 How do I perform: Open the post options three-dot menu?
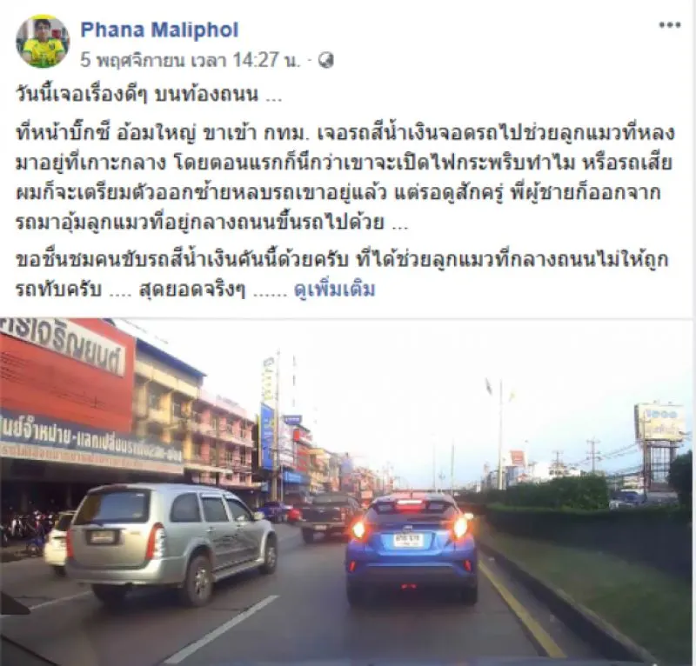click(x=670, y=25)
